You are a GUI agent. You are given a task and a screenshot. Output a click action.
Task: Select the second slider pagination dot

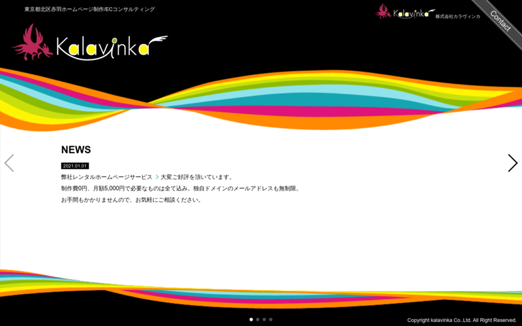[x=258, y=319]
